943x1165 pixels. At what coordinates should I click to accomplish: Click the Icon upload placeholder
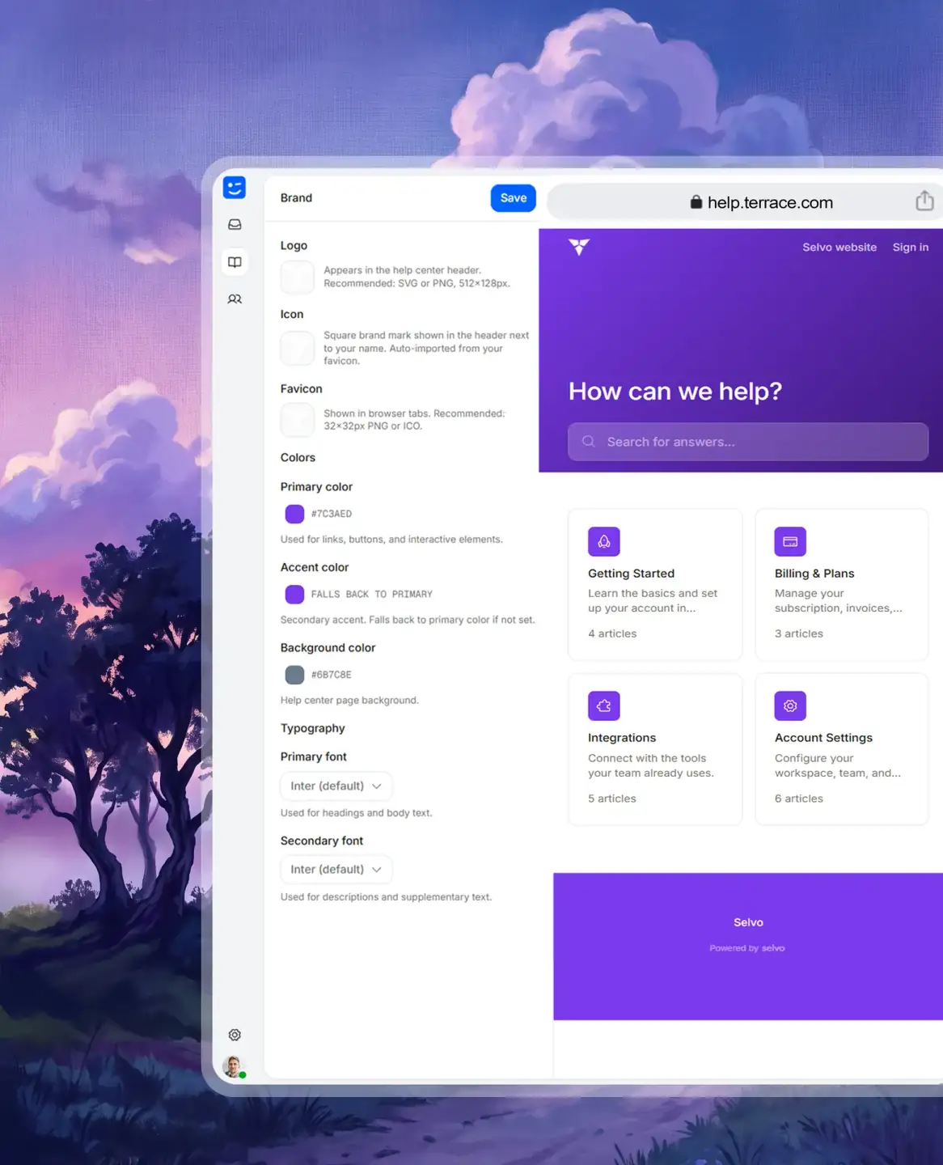point(297,348)
